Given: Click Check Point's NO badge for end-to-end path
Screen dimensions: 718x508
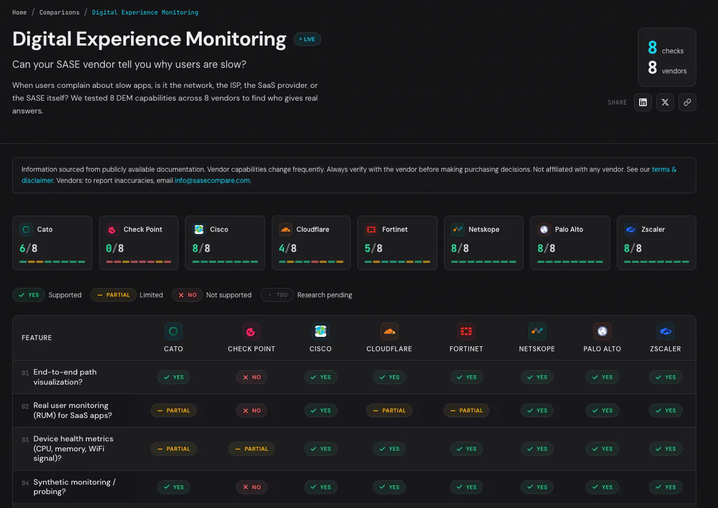Looking at the screenshot, I should pos(252,377).
